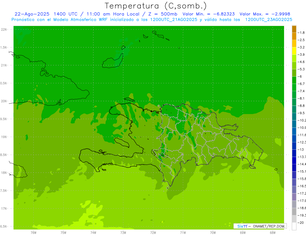The image size is (306, 236).
Task: Pick the legend swatch between -5.3 and -6
Action: click(x=294, y=73)
